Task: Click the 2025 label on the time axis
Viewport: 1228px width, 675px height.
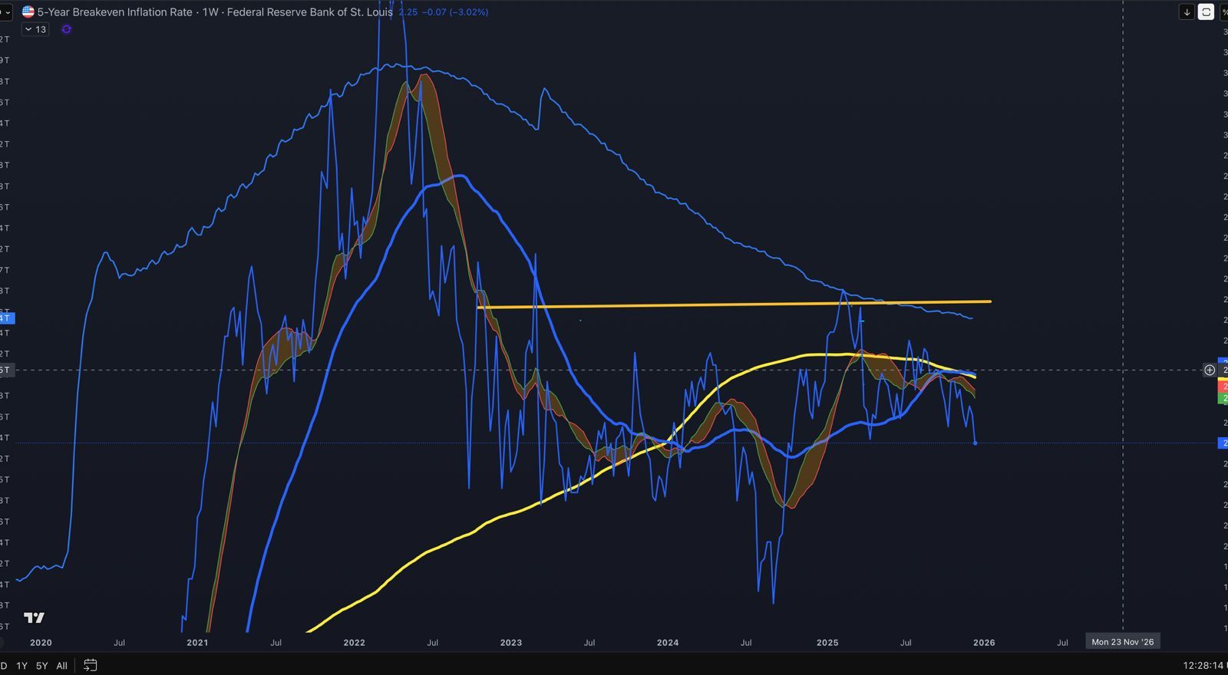Action: coord(827,643)
